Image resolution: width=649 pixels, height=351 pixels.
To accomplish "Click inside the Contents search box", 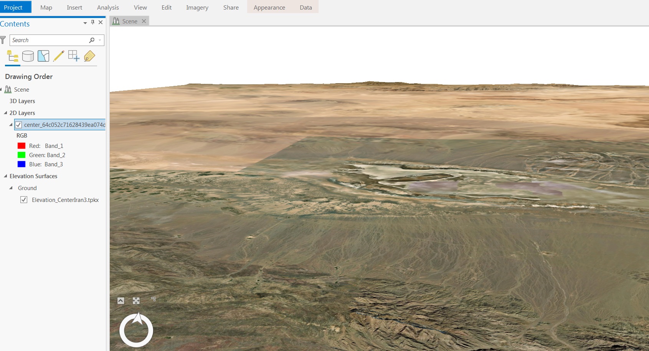I will pyautogui.click(x=50, y=40).
